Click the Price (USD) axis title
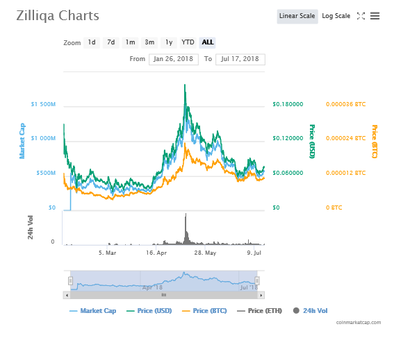 (x=312, y=142)
